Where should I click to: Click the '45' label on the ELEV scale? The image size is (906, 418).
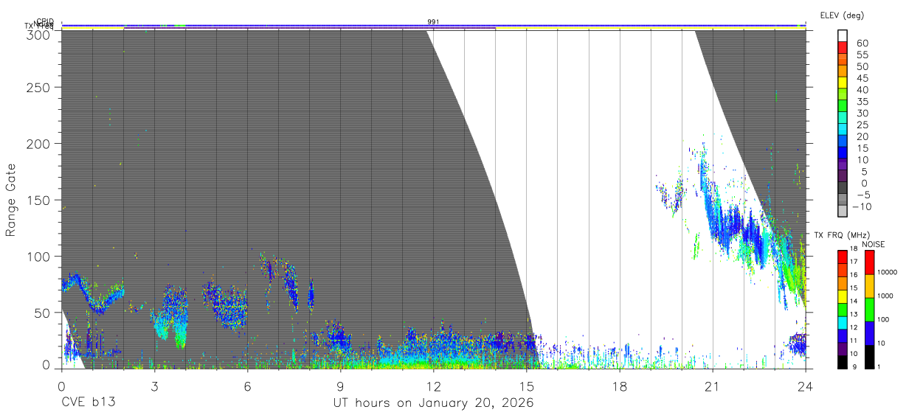(862, 78)
